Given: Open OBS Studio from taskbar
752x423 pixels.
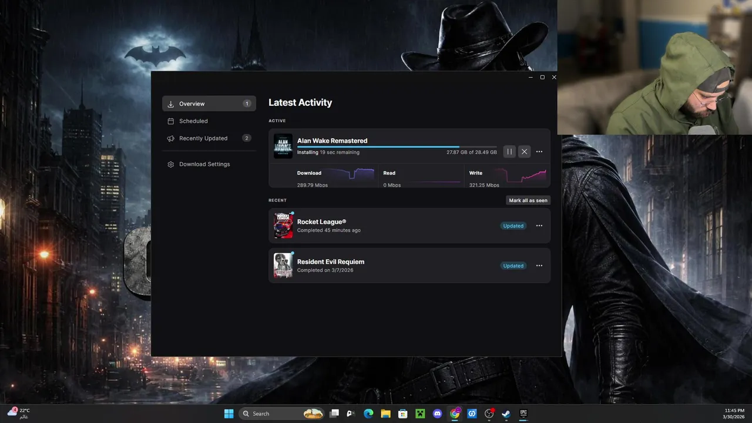Looking at the screenshot, I should (x=489, y=414).
